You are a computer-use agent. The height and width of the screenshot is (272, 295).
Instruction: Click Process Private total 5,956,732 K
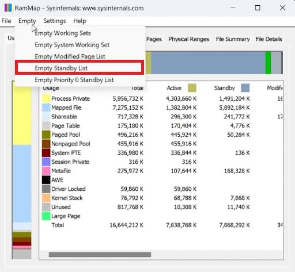[x=128, y=98]
